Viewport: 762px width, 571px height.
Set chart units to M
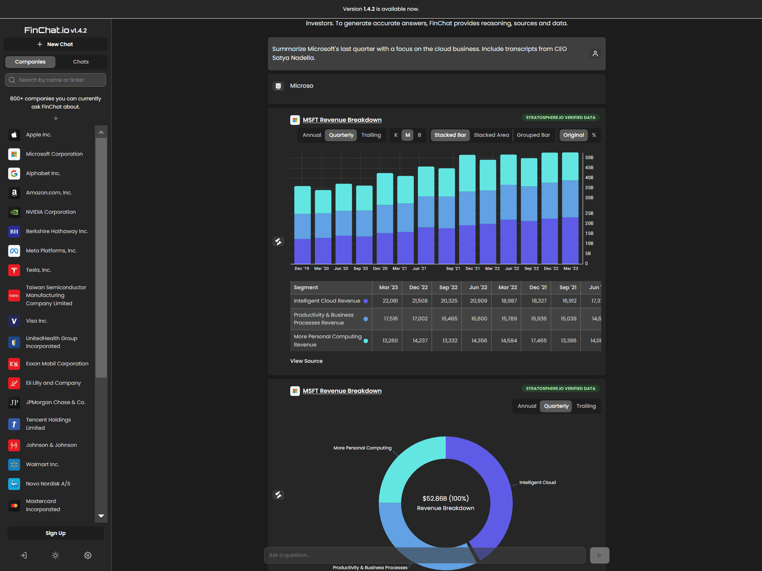click(x=408, y=135)
